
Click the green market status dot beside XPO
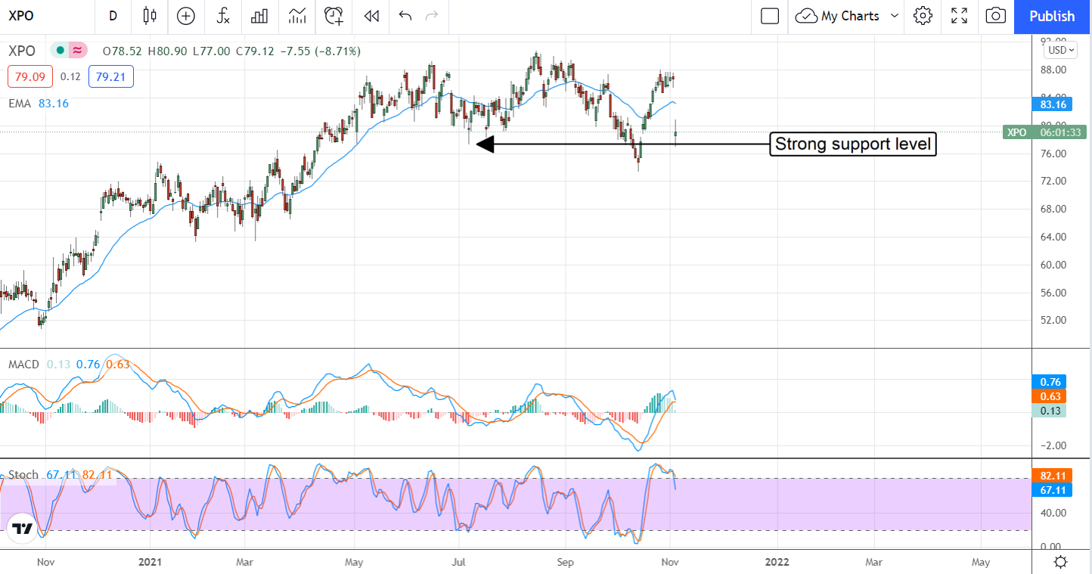click(x=59, y=51)
